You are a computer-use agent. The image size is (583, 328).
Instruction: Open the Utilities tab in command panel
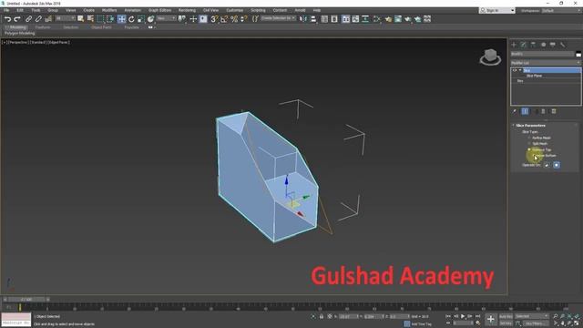pos(563,45)
